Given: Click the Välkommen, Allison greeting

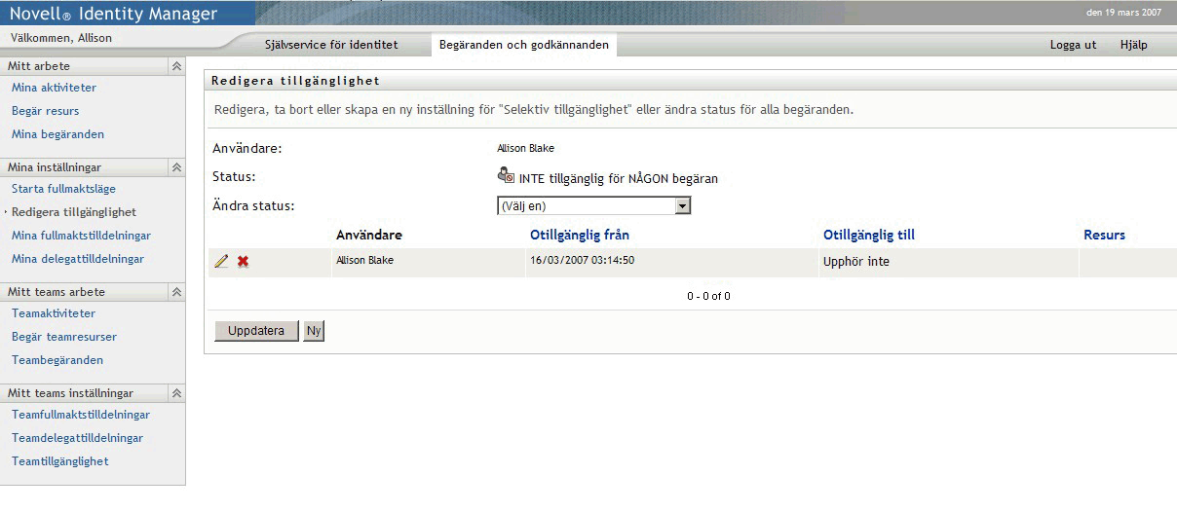Looking at the screenshot, I should tap(60, 38).
